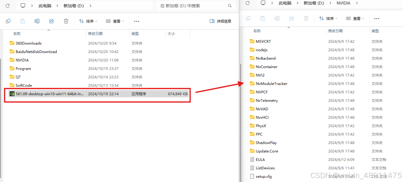Select NVIDIA folder in D: drive list
This screenshot has height=182, width=403.
click(x=22, y=60)
